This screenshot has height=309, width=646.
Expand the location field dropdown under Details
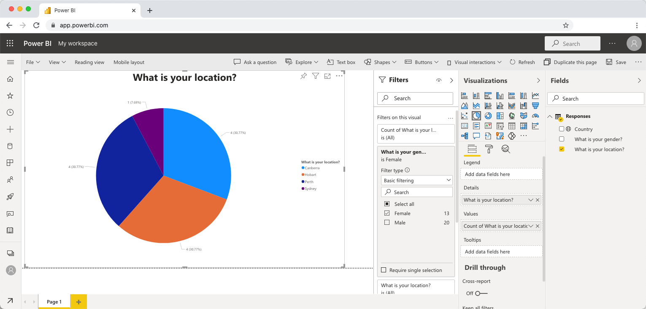pyautogui.click(x=530, y=200)
